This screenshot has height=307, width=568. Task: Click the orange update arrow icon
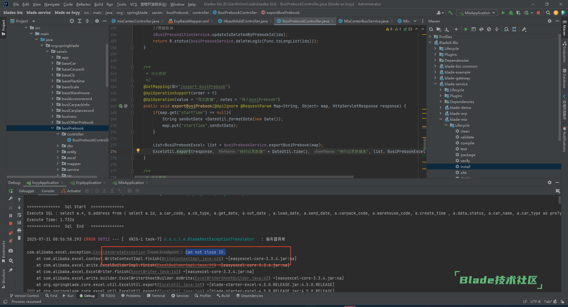(x=556, y=13)
